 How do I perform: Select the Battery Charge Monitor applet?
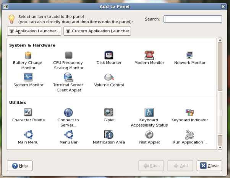point(28,56)
